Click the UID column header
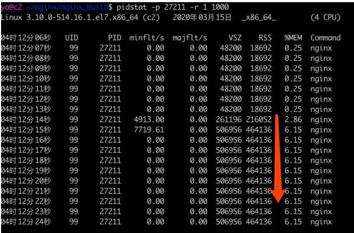The image size is (354, 233). [72, 38]
